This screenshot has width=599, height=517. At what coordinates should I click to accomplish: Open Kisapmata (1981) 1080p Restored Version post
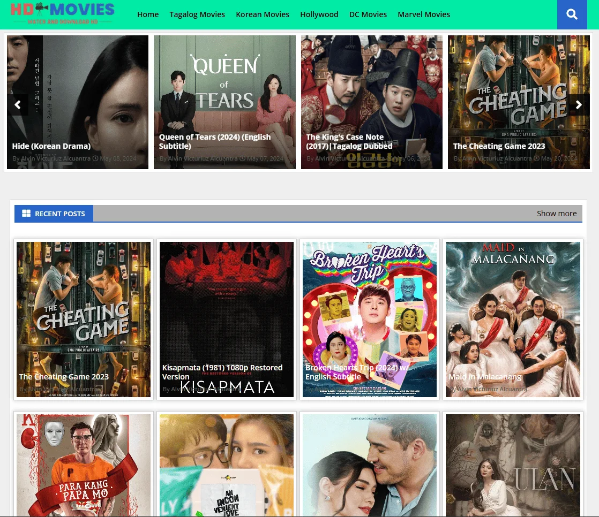pyautogui.click(x=222, y=372)
